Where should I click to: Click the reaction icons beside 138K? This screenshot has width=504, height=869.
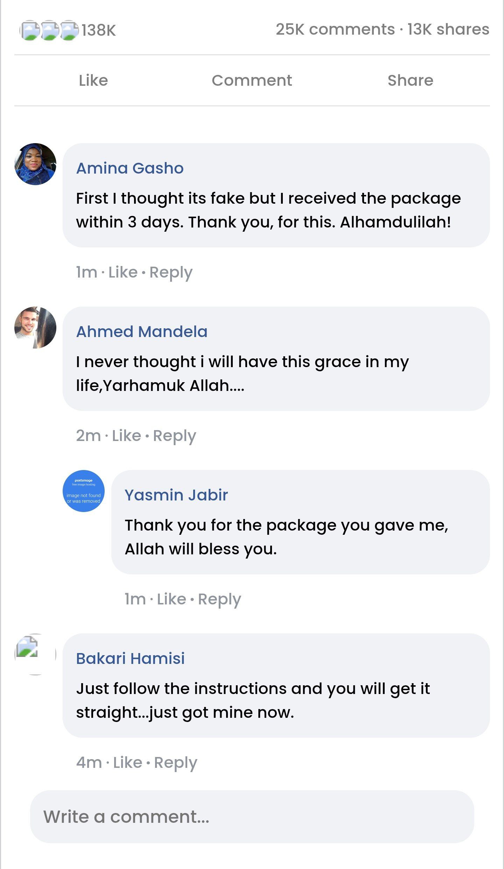[x=49, y=30]
